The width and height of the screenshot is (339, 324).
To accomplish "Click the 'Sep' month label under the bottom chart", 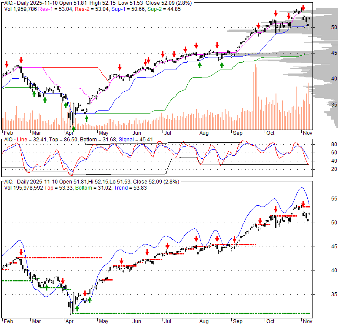I will [x=238, y=321].
